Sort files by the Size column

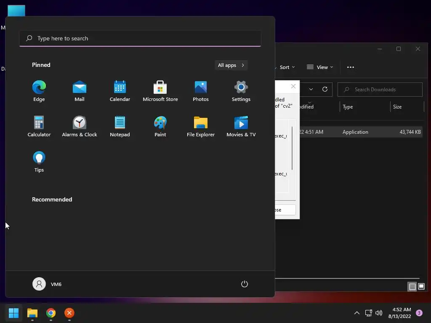coord(407,107)
